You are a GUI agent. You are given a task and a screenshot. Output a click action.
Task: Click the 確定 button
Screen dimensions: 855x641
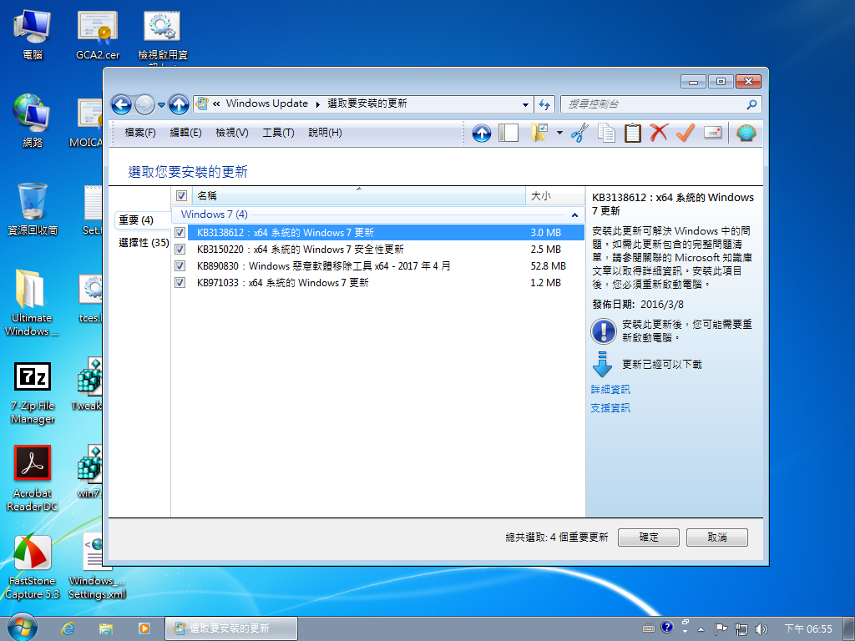(x=648, y=538)
